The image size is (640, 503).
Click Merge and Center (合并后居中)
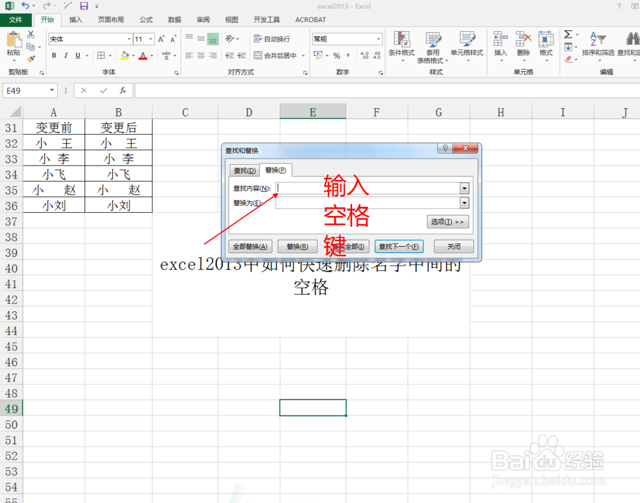(275, 56)
